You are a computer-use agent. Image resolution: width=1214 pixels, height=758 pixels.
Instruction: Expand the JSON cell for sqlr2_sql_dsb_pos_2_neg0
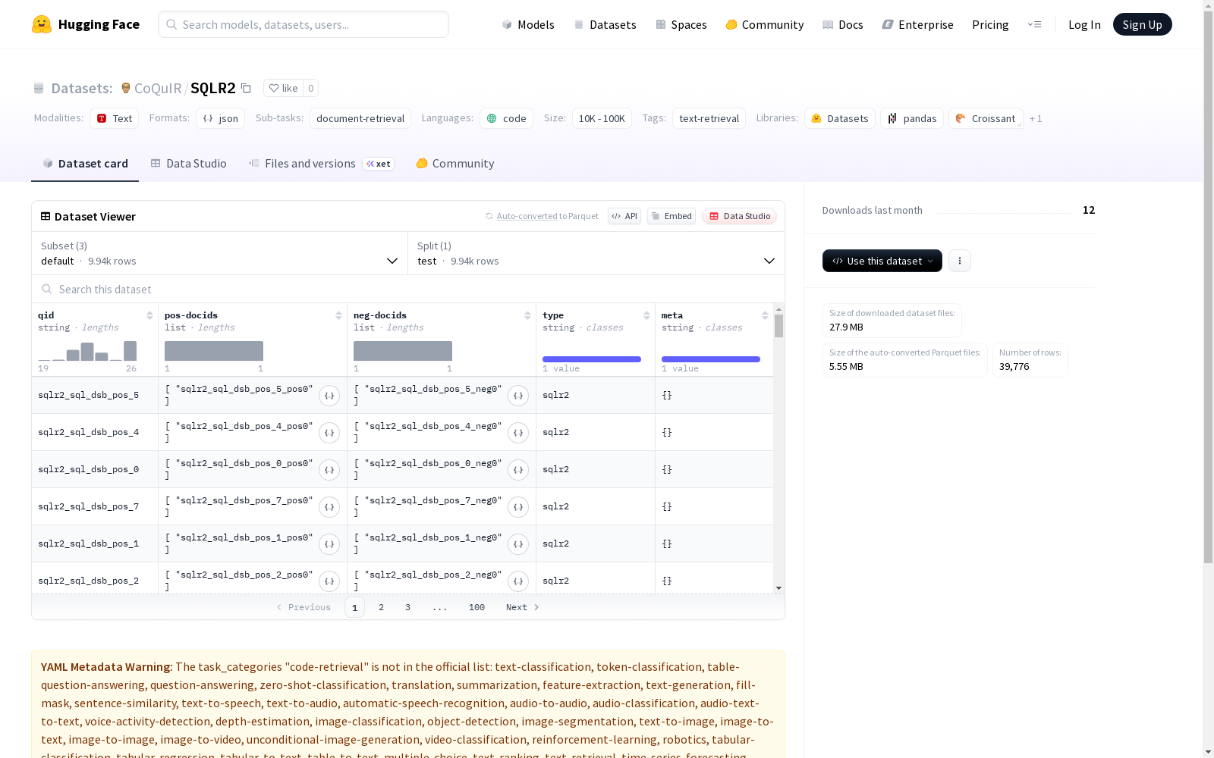click(518, 581)
